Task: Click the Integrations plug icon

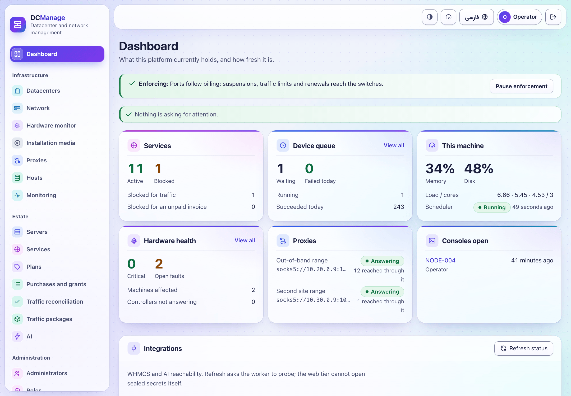Action: (134, 348)
